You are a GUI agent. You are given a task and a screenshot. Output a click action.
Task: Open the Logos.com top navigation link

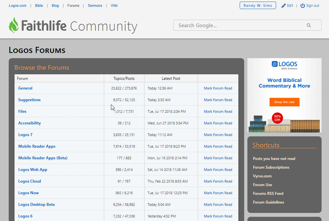tap(18, 6)
